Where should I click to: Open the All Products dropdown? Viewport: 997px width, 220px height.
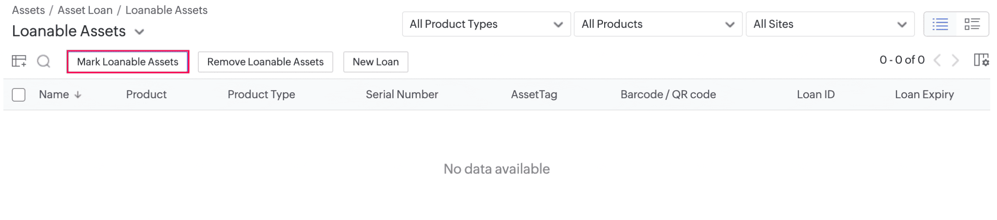pos(658,24)
